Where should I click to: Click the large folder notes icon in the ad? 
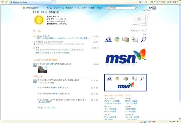(117, 39)
